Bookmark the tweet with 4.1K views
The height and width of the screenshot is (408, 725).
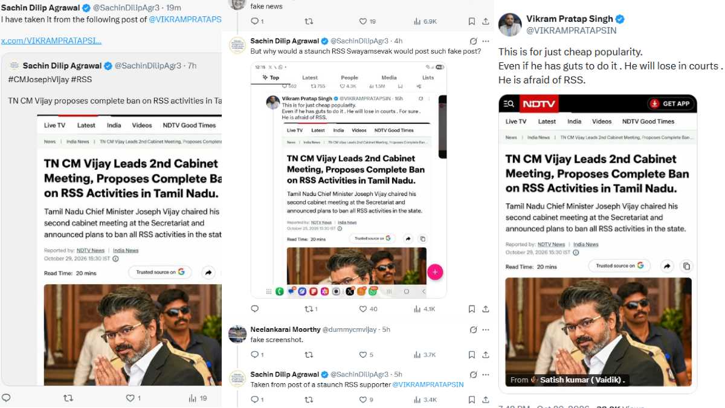click(x=472, y=309)
